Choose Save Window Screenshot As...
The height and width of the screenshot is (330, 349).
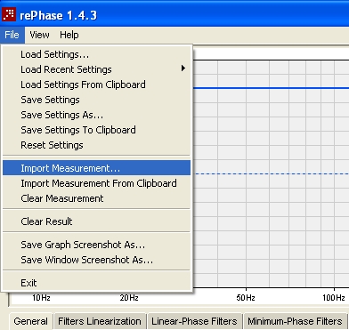[x=96, y=260]
